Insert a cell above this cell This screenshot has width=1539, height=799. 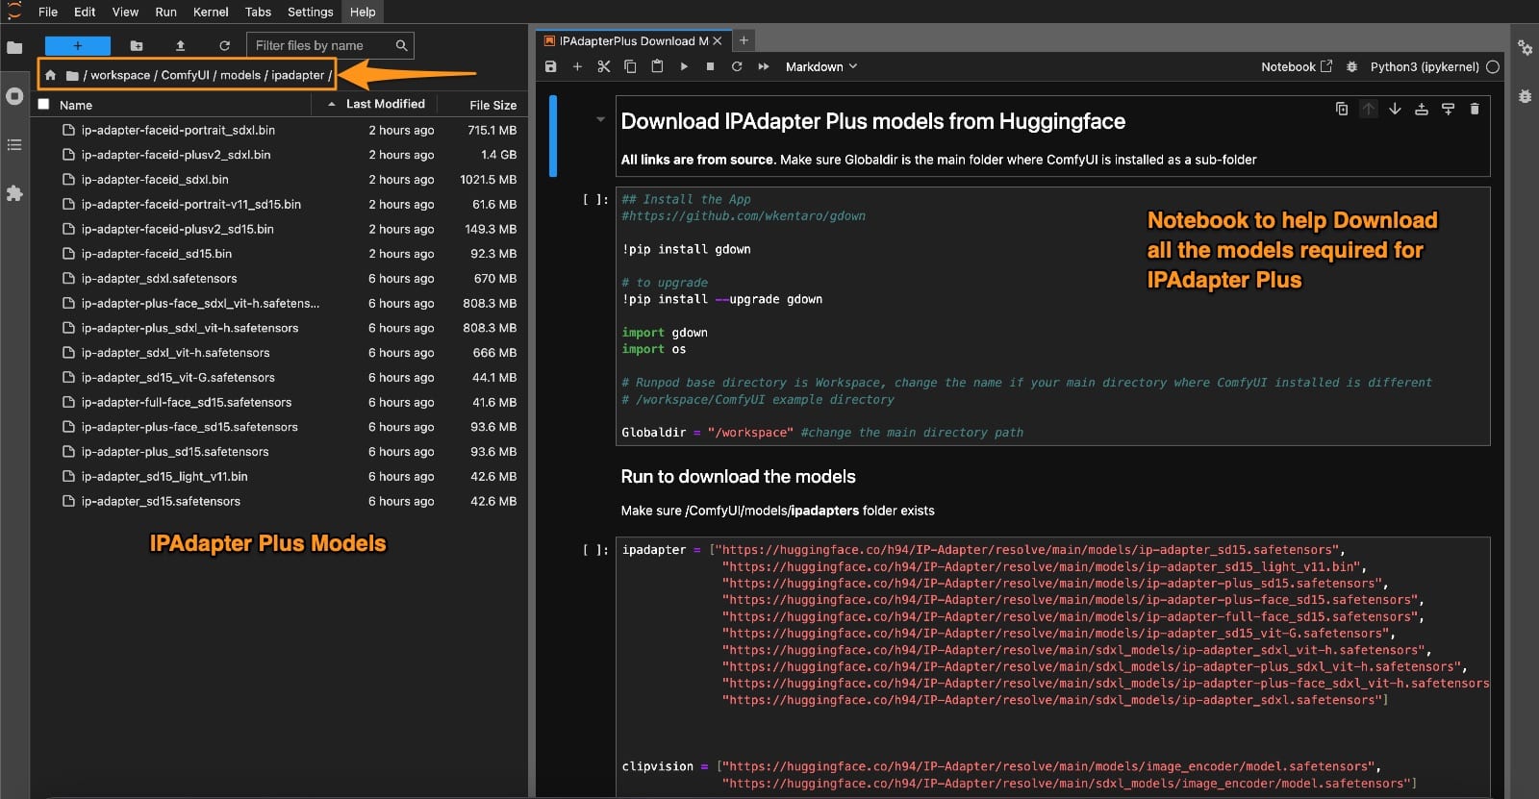[1421, 109]
